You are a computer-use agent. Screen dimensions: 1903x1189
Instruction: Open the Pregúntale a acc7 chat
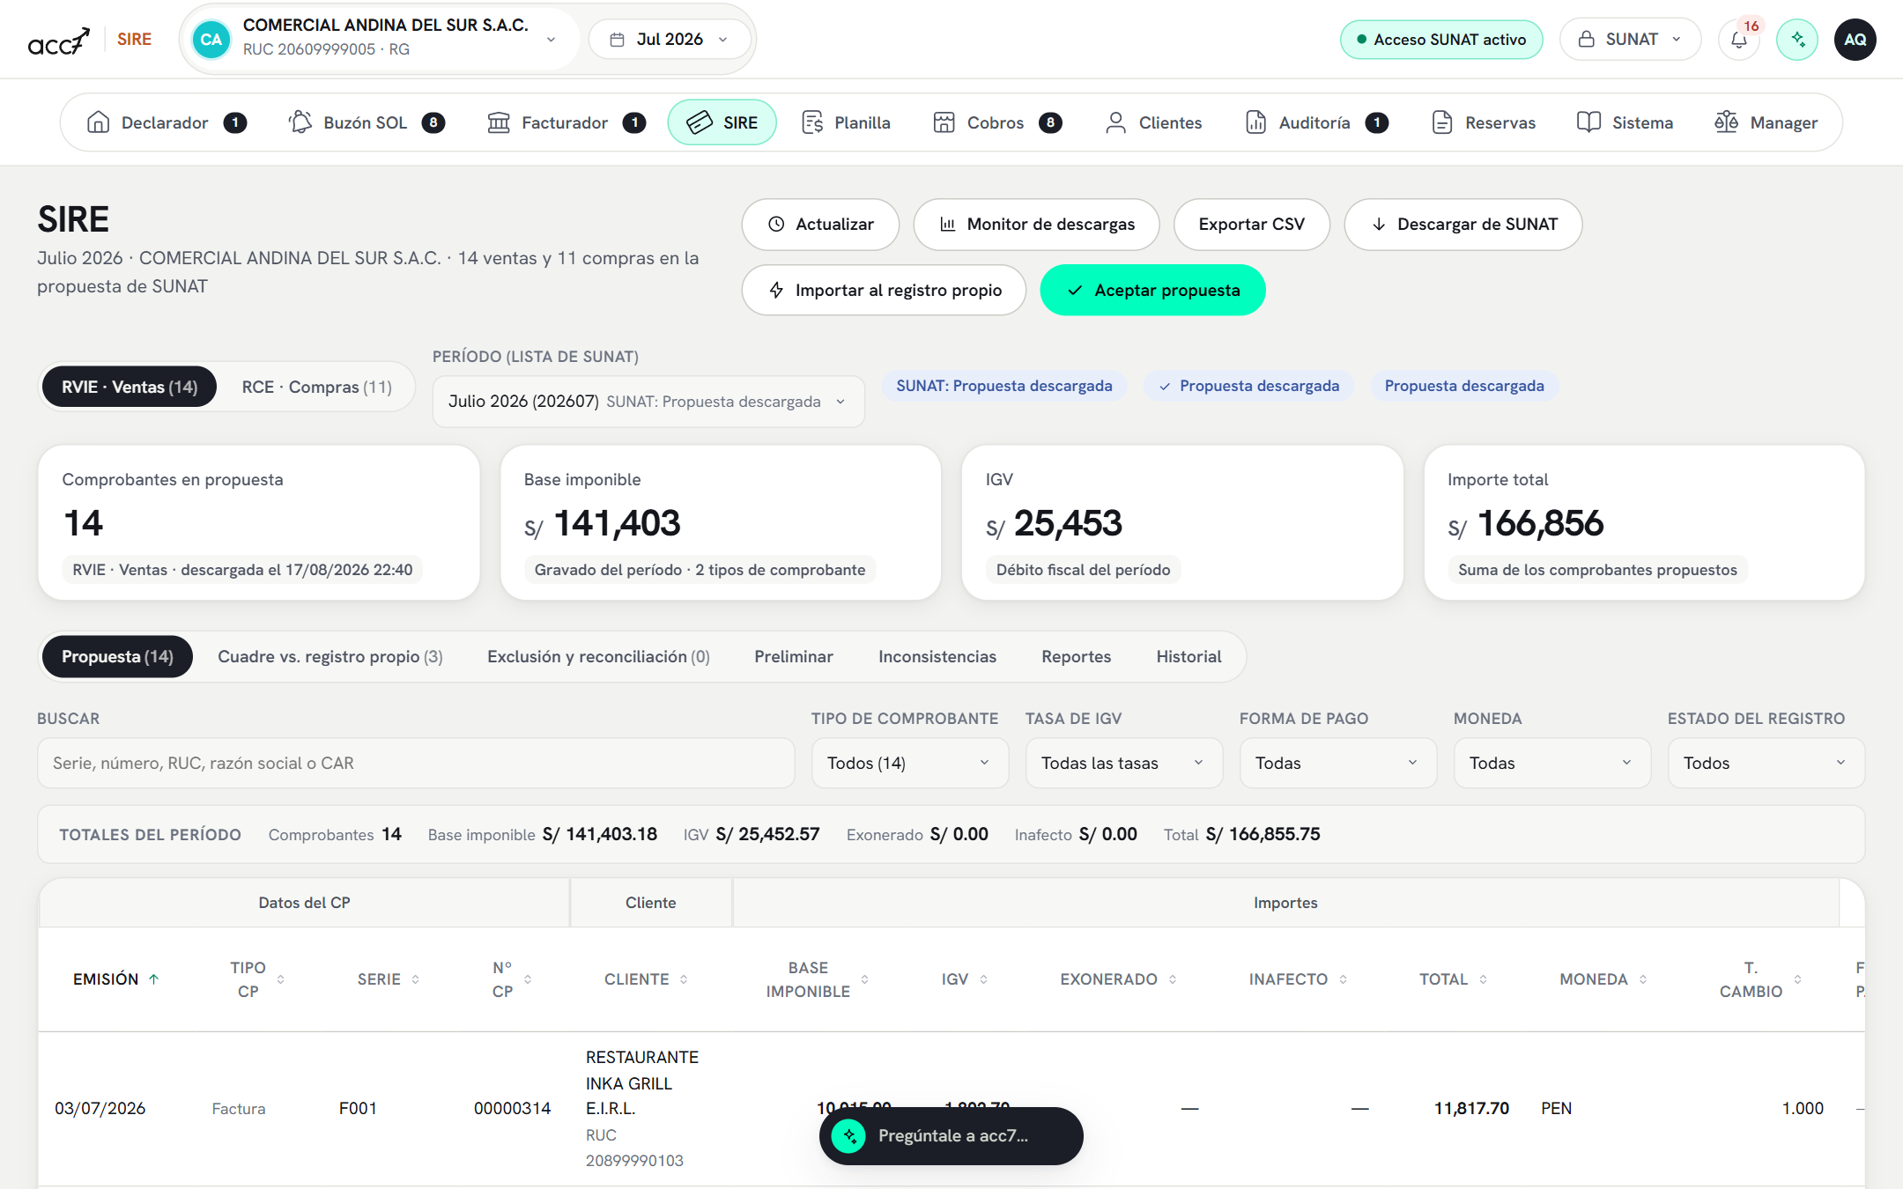tap(951, 1136)
